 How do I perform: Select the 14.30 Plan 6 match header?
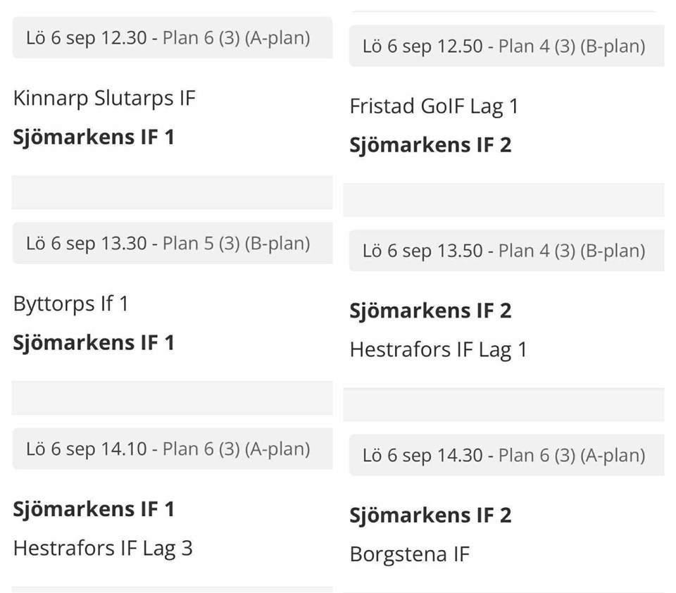tap(504, 455)
